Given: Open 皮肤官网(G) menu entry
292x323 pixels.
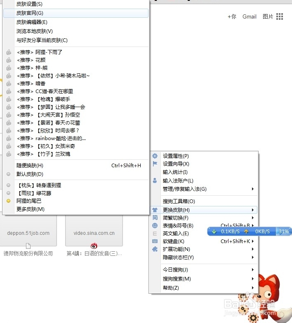Looking at the screenshot, I should pyautogui.click(x=76, y=13).
